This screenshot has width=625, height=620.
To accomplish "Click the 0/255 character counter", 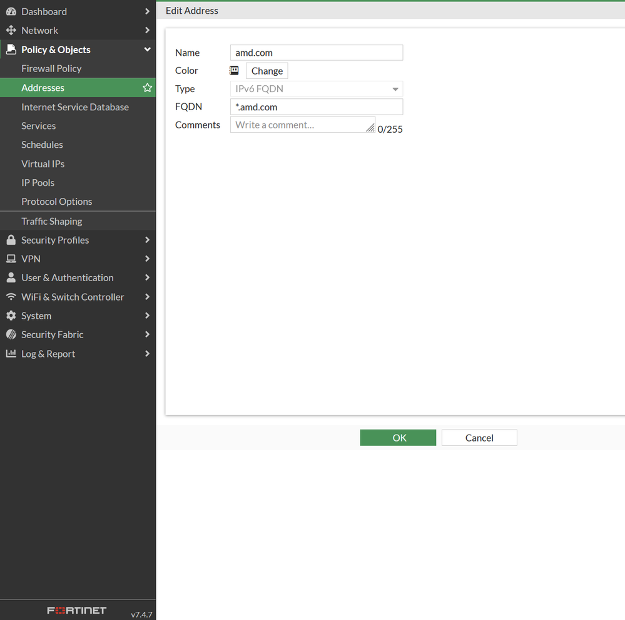I will (390, 129).
